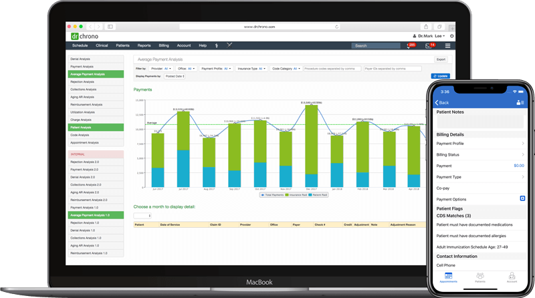The image size is (535, 298).
Task: Open the month selector under Choose a month
Action: [x=142, y=216]
